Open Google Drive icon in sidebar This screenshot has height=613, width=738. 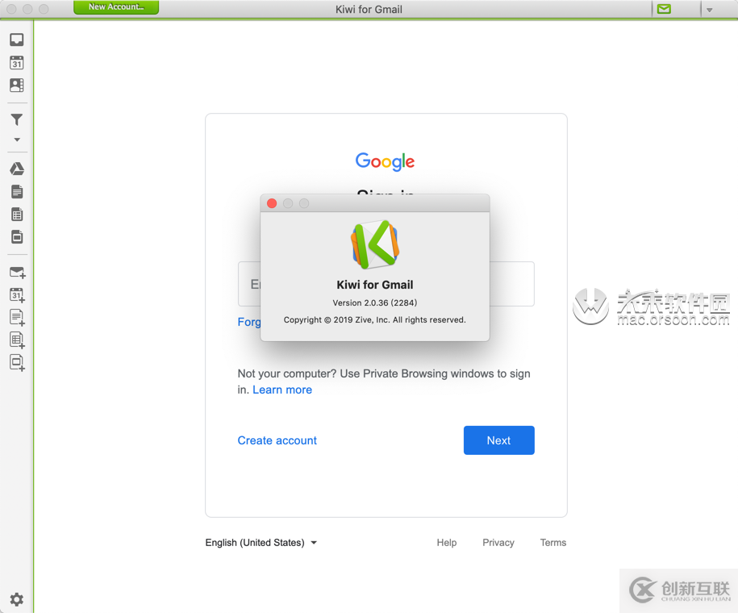17,169
